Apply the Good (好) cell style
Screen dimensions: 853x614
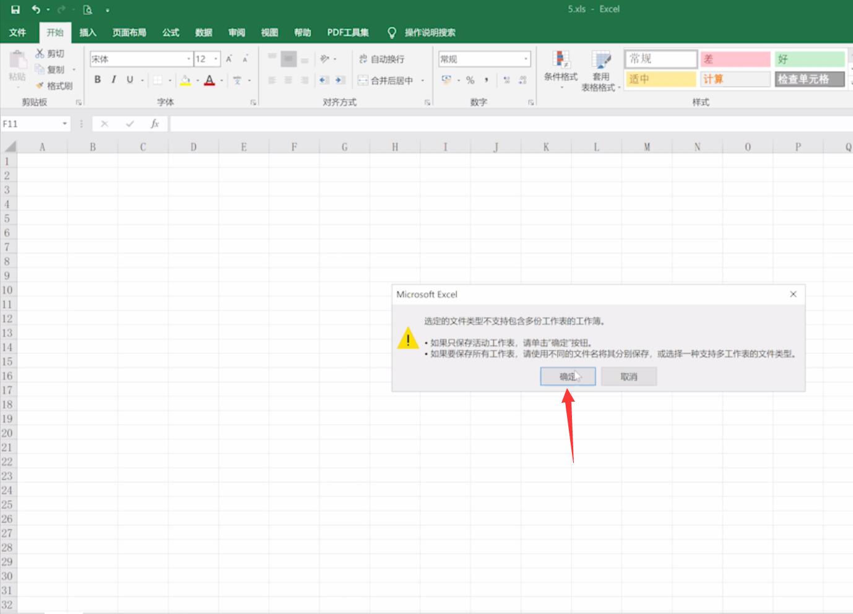(810, 59)
